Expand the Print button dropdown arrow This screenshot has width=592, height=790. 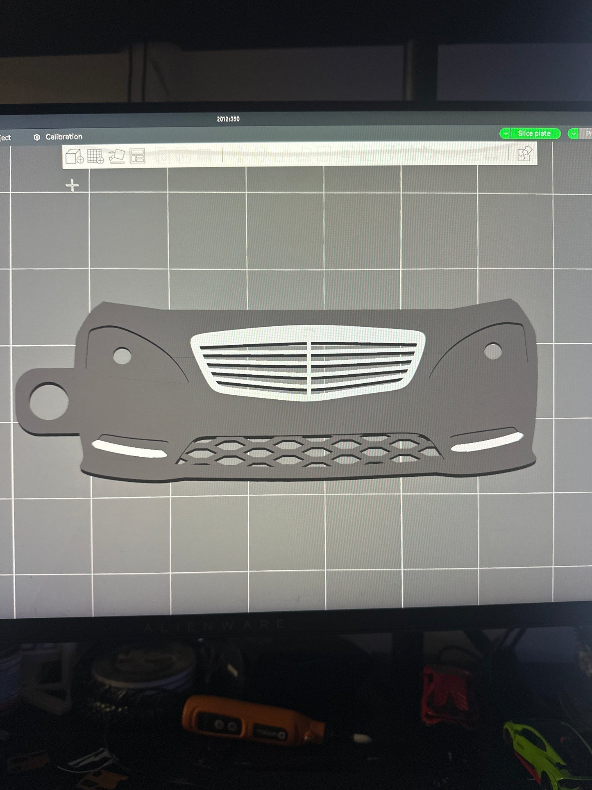pos(574,134)
